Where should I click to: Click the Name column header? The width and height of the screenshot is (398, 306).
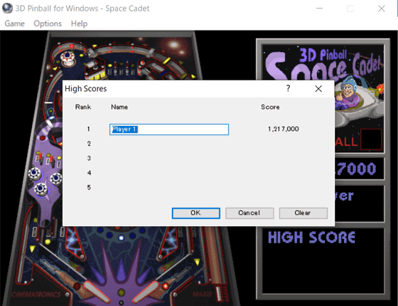[119, 107]
